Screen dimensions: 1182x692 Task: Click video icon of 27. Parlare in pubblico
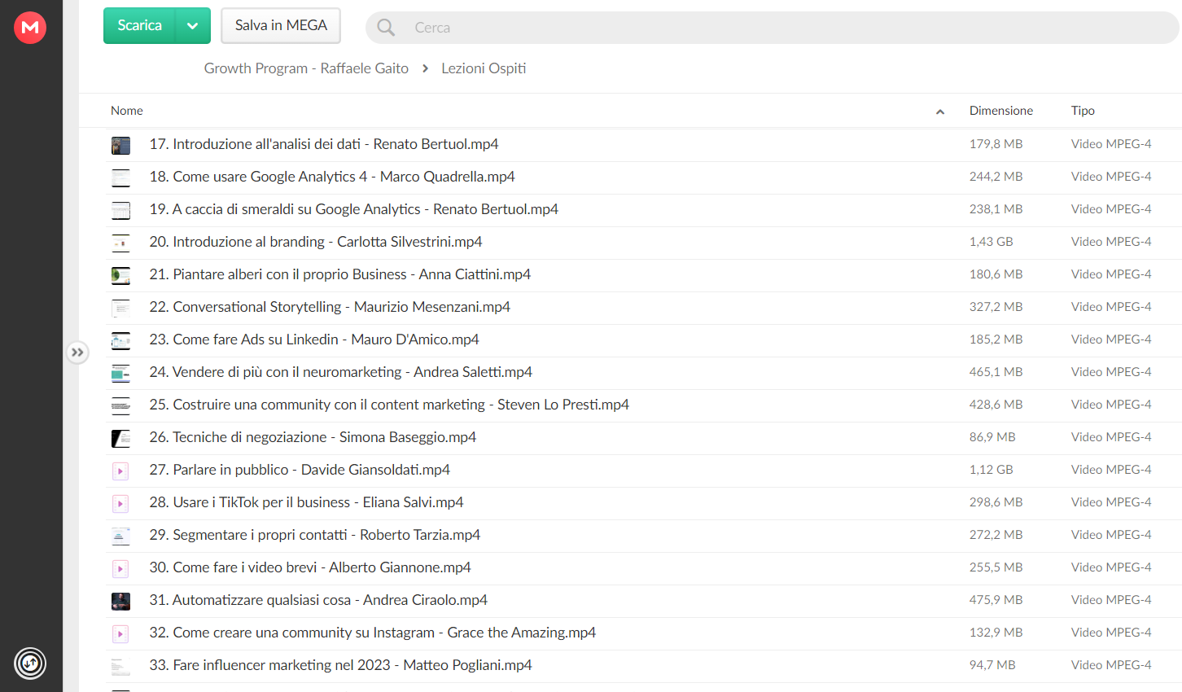click(120, 471)
